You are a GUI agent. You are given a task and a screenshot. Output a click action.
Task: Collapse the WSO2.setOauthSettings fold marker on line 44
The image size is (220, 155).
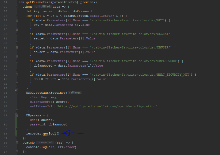(17, 93)
